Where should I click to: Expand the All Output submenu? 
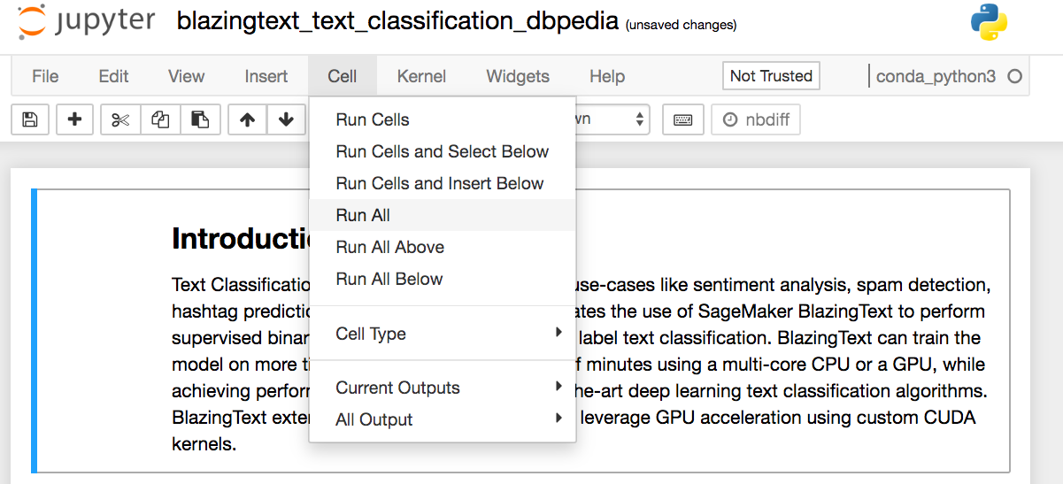(x=443, y=419)
